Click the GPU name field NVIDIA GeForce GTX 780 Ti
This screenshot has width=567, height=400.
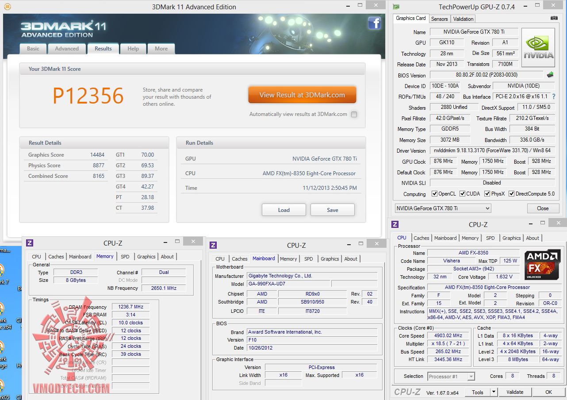474,32
